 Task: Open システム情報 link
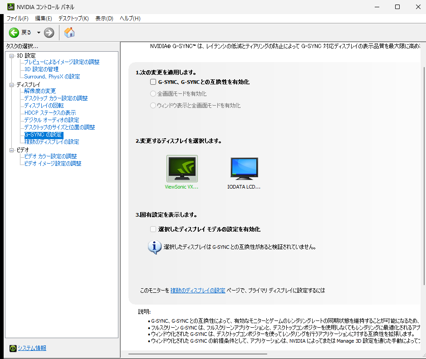[32, 348]
